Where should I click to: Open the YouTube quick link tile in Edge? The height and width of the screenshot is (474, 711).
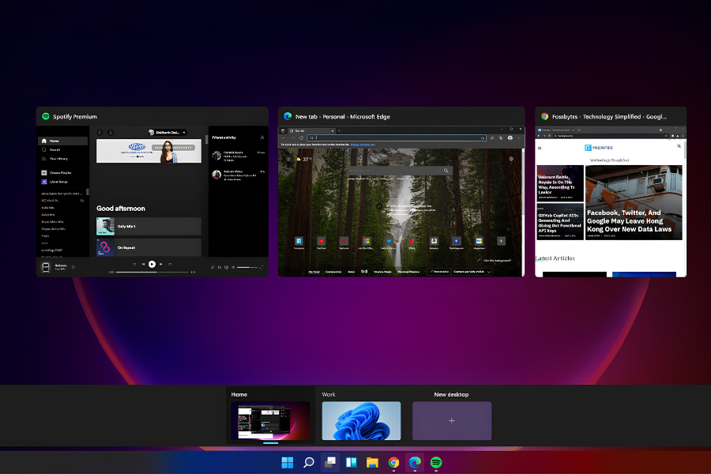321,243
